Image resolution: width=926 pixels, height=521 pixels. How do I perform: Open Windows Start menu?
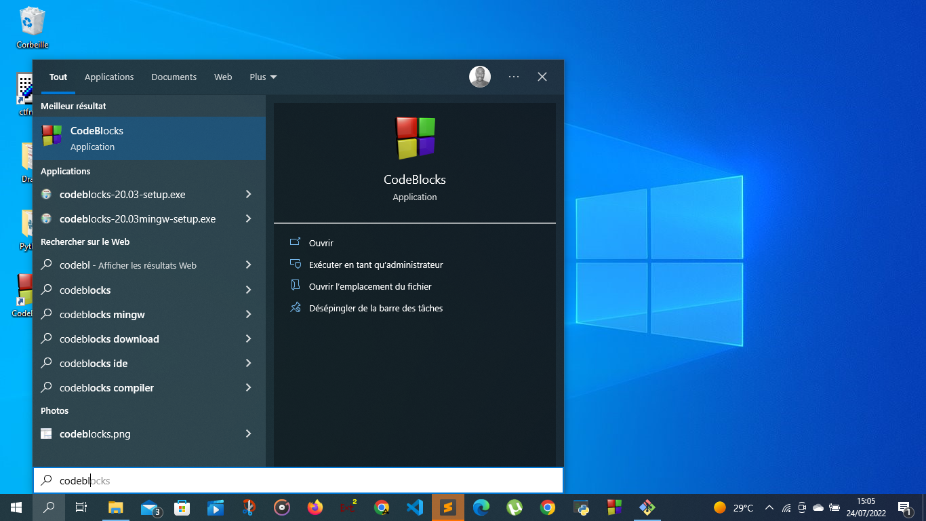tap(16, 507)
